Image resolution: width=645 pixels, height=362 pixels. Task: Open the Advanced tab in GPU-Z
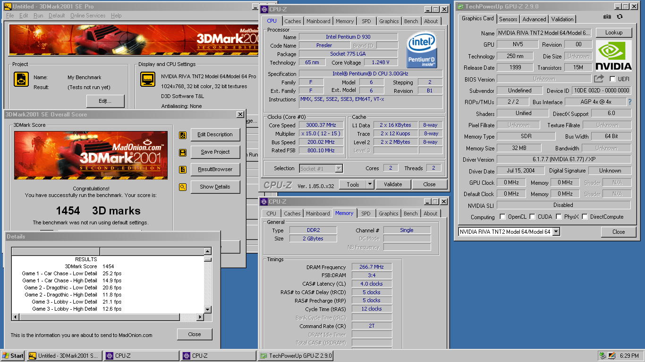535,19
